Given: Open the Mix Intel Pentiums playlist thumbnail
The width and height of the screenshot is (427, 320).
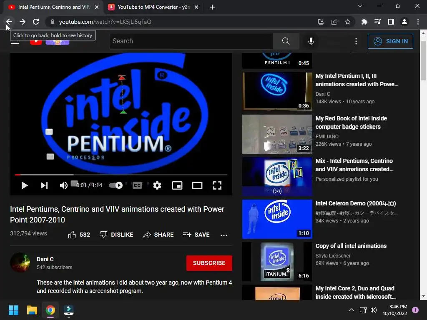Looking at the screenshot, I should (277, 177).
